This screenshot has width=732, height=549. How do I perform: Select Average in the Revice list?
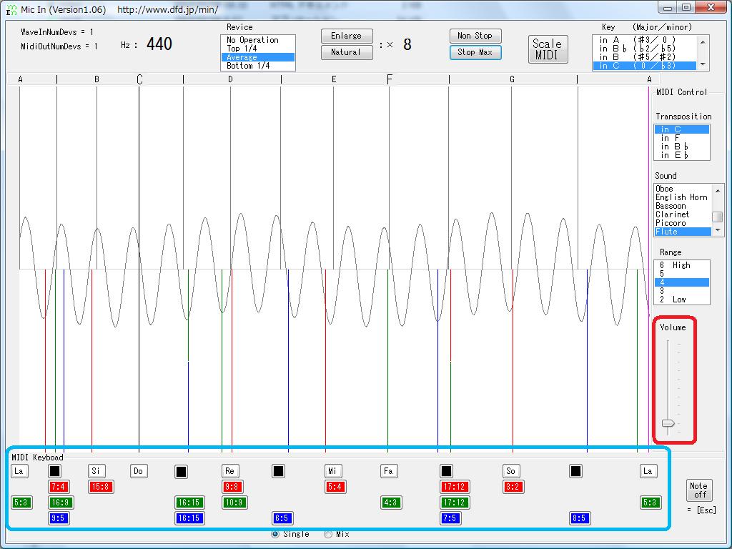[x=257, y=57]
